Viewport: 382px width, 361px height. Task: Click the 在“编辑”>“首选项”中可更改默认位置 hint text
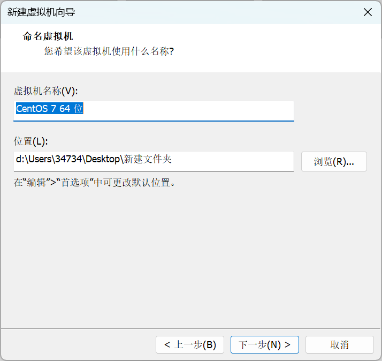(x=95, y=183)
